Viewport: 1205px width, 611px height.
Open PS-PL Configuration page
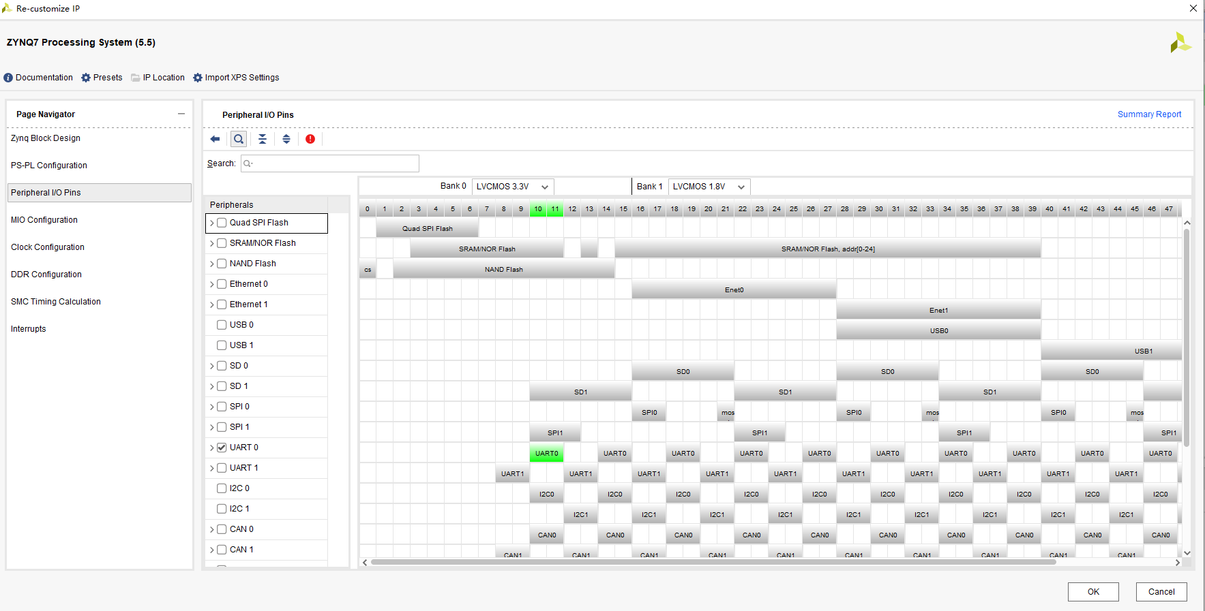pos(49,166)
